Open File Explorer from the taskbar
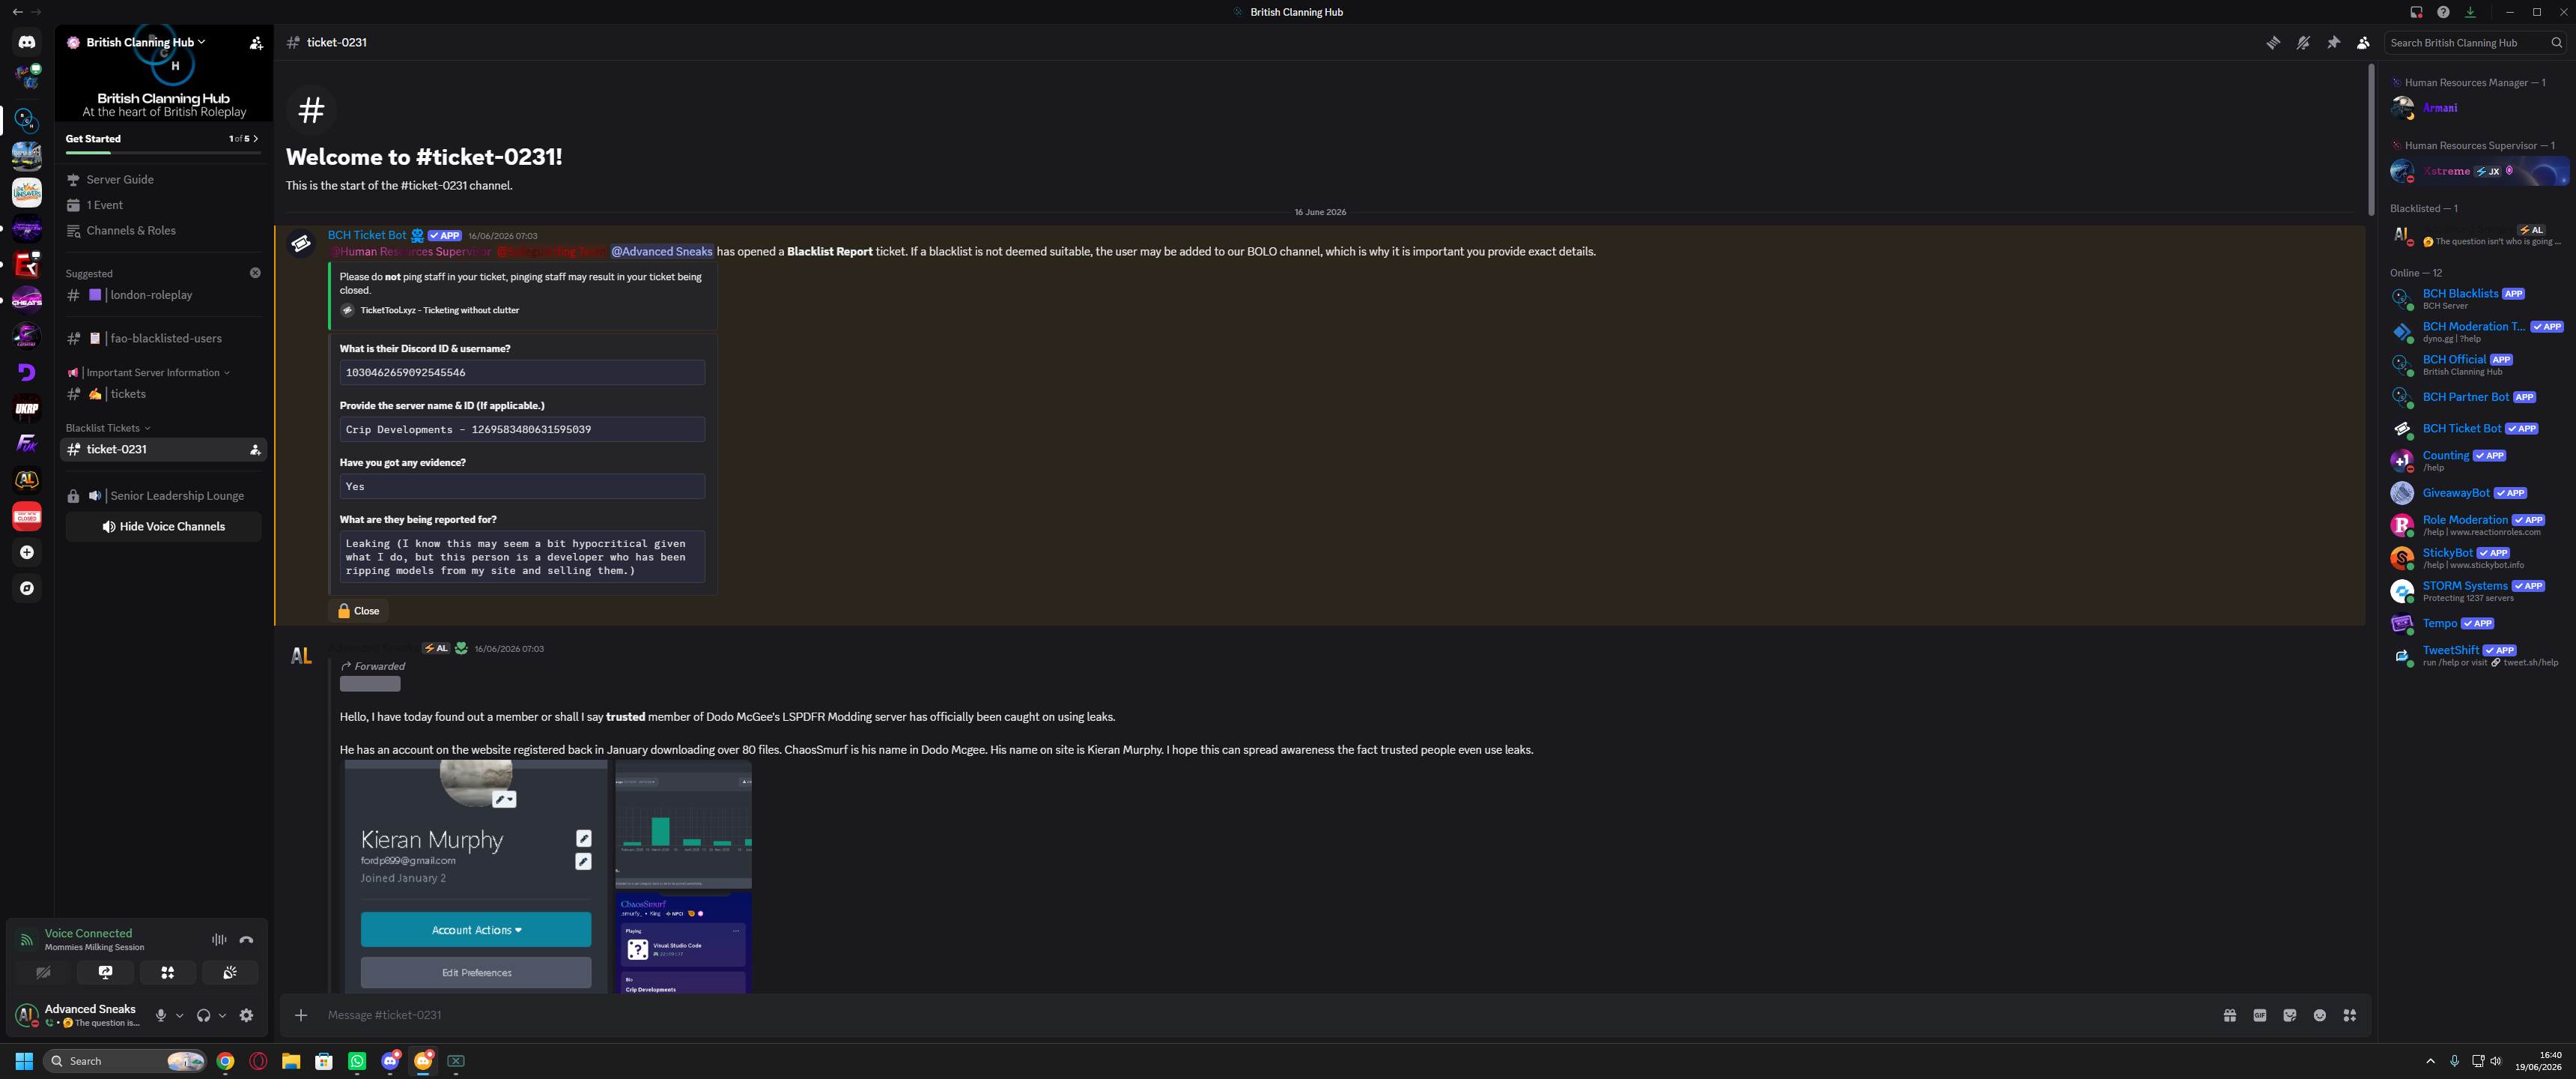The image size is (2576, 1079). point(291,1062)
